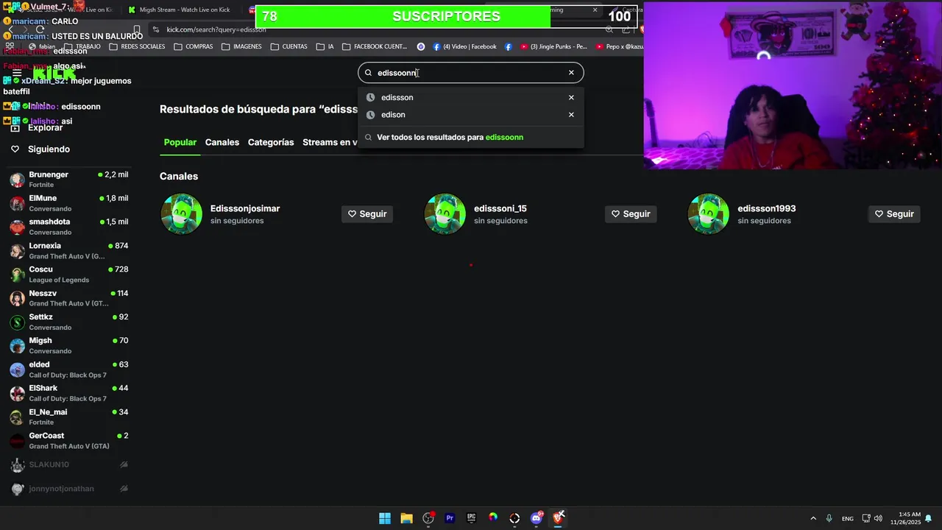
Task: Select the 'edison' recent search suggestion
Action: [470, 115]
